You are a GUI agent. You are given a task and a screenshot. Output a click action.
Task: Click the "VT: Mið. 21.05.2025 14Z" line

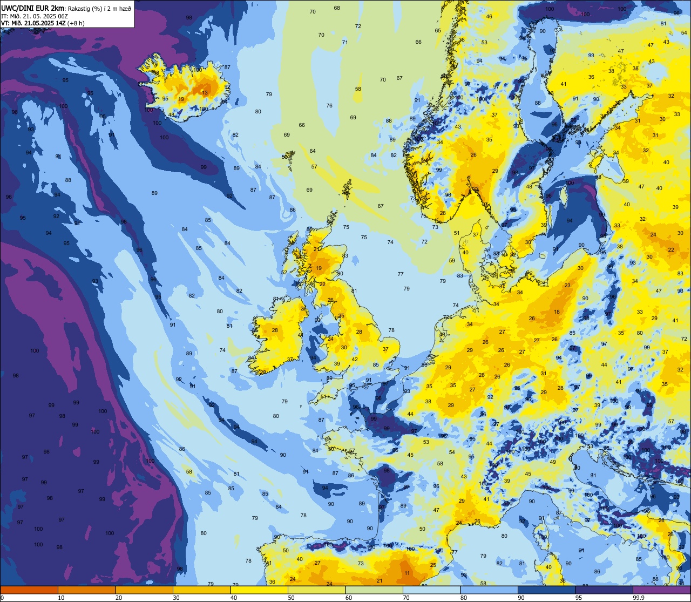pyautogui.click(x=33, y=23)
